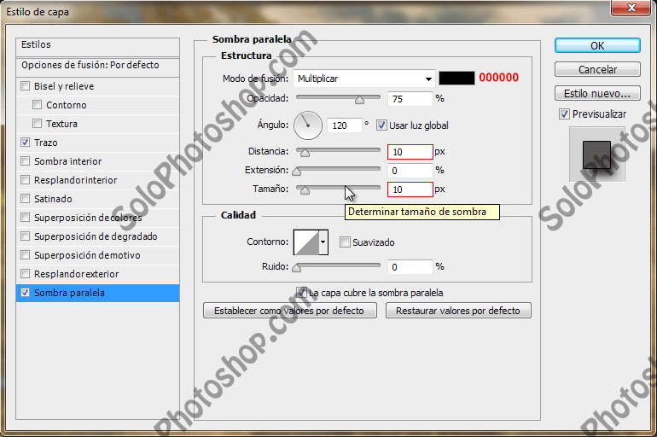Select the Estilos panel header

[97, 46]
